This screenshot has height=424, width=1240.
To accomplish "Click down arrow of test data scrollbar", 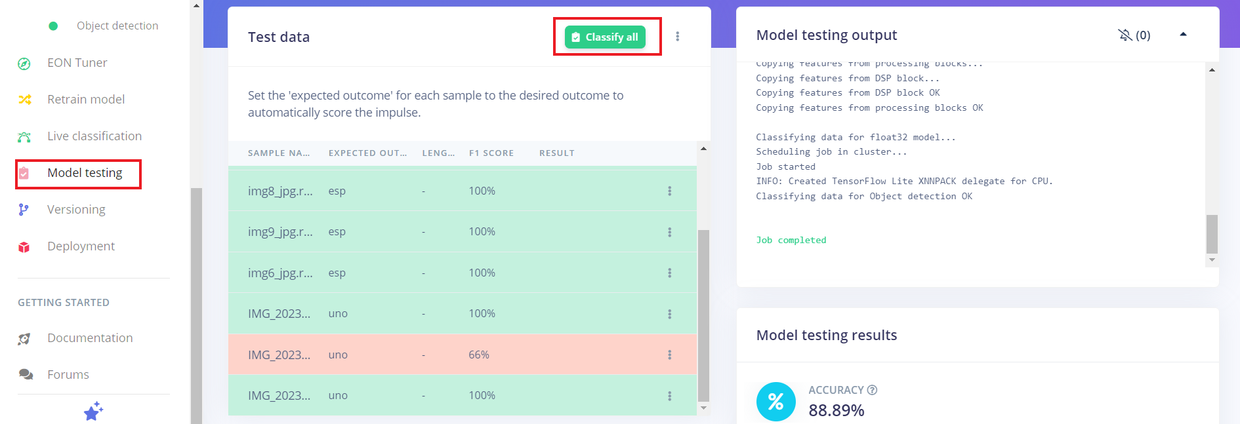I will 703,408.
